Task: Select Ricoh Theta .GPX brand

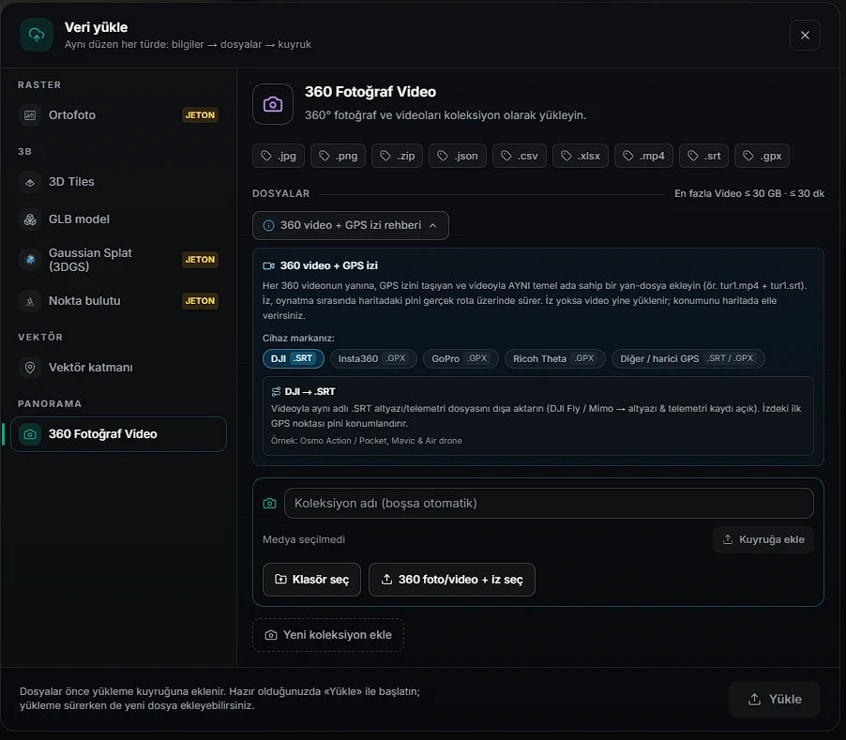Action: [554, 358]
